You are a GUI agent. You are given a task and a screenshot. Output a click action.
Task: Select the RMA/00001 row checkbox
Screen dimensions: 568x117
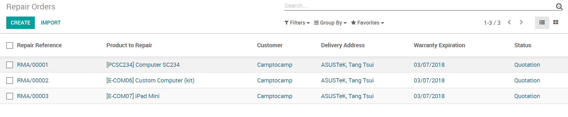click(x=10, y=65)
